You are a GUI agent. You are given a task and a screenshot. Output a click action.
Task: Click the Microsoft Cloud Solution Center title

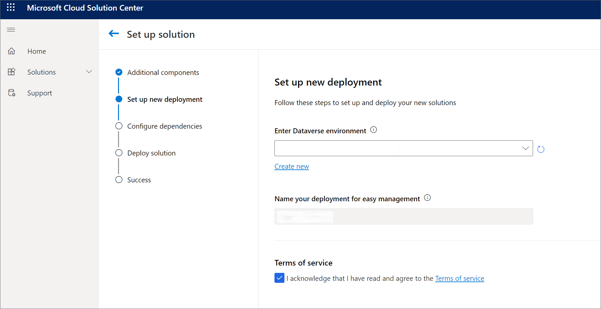pyautogui.click(x=85, y=8)
